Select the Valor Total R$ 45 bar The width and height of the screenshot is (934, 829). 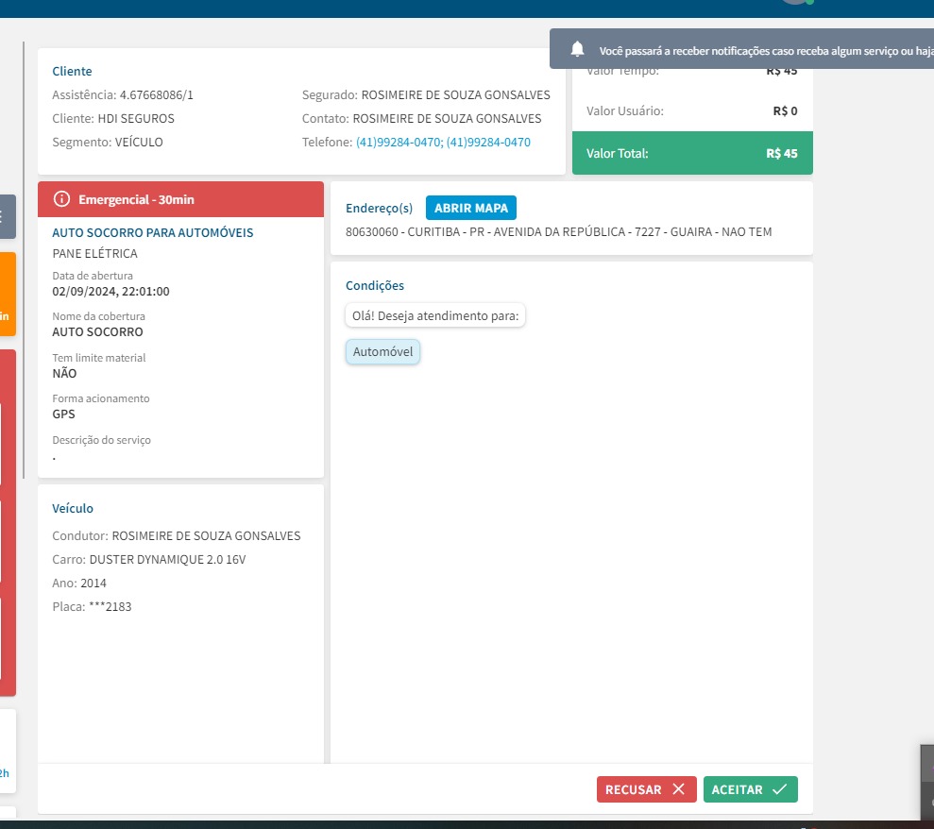[x=692, y=153]
